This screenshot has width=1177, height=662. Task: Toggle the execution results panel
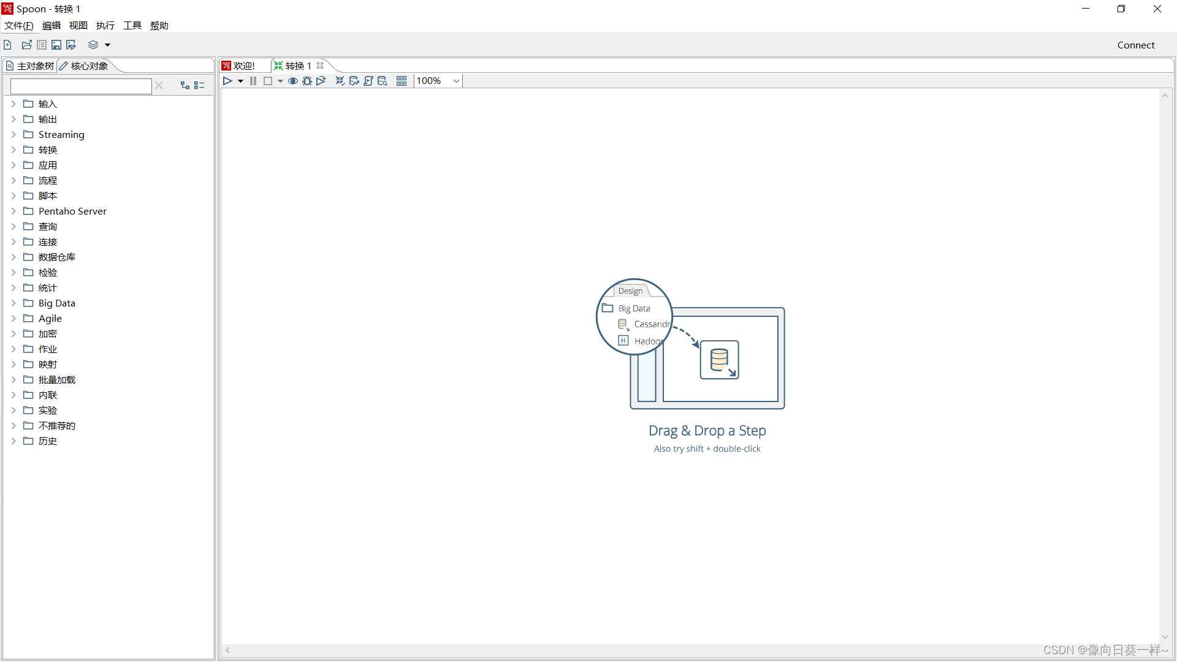(x=402, y=81)
